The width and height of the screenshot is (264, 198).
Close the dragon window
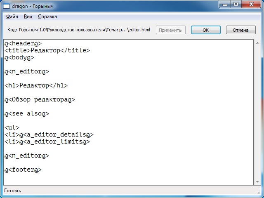251,5
